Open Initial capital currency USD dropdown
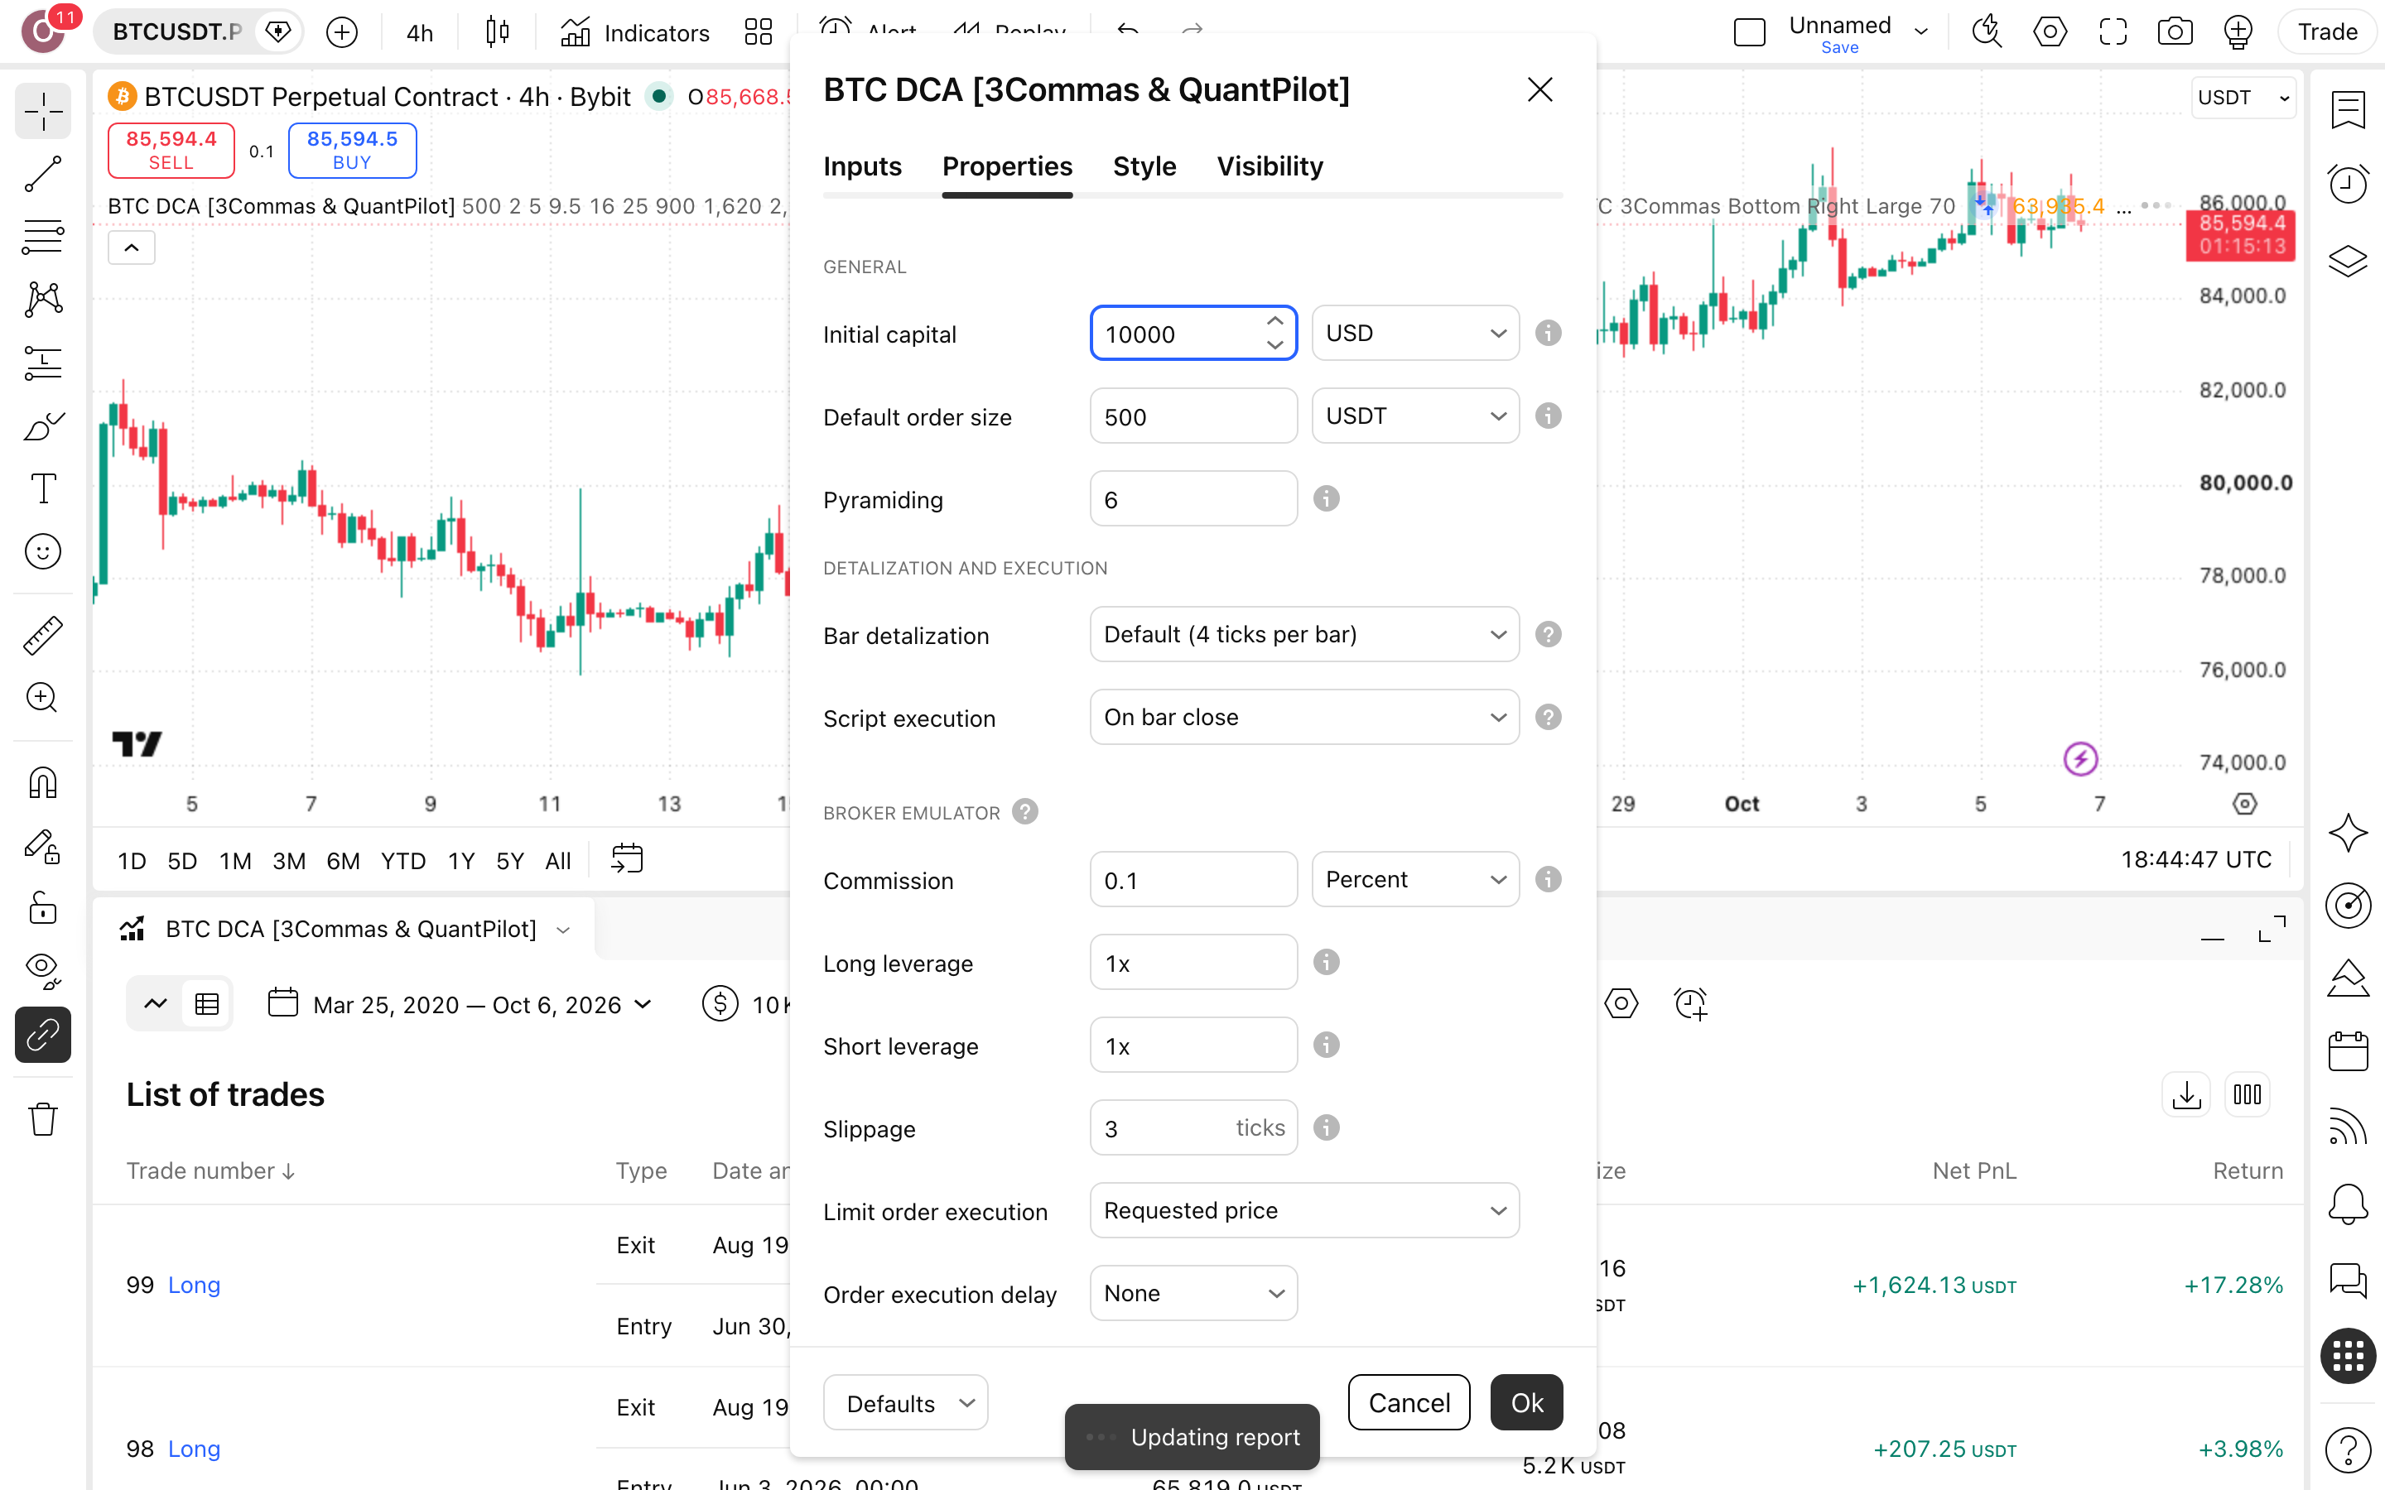 [x=1415, y=333]
